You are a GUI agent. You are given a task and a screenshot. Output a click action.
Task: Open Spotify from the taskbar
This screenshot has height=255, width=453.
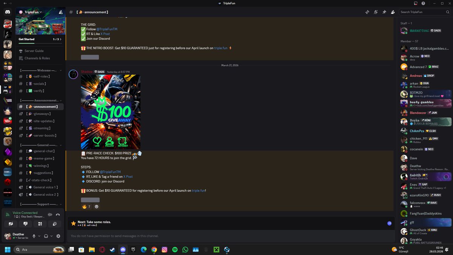point(175,250)
